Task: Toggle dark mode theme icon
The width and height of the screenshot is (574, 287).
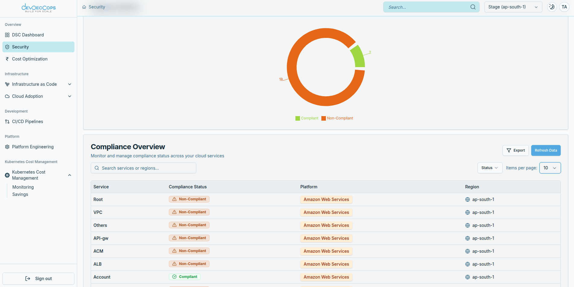Action: (552, 7)
